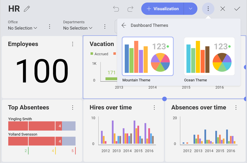Select the Mountain Theme thumbnail
Screen dimensions: 247x163
pos(148,56)
